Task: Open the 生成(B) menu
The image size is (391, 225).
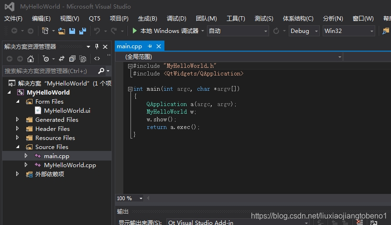Action: (x=147, y=19)
